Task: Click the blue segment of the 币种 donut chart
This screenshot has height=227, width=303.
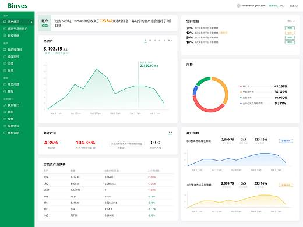Action: [195, 90]
